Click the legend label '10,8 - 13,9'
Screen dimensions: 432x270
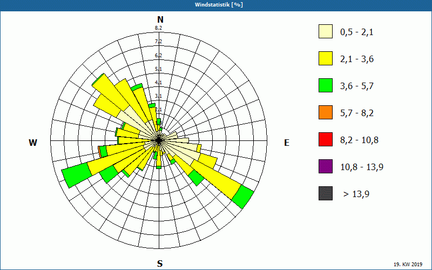pos(362,167)
